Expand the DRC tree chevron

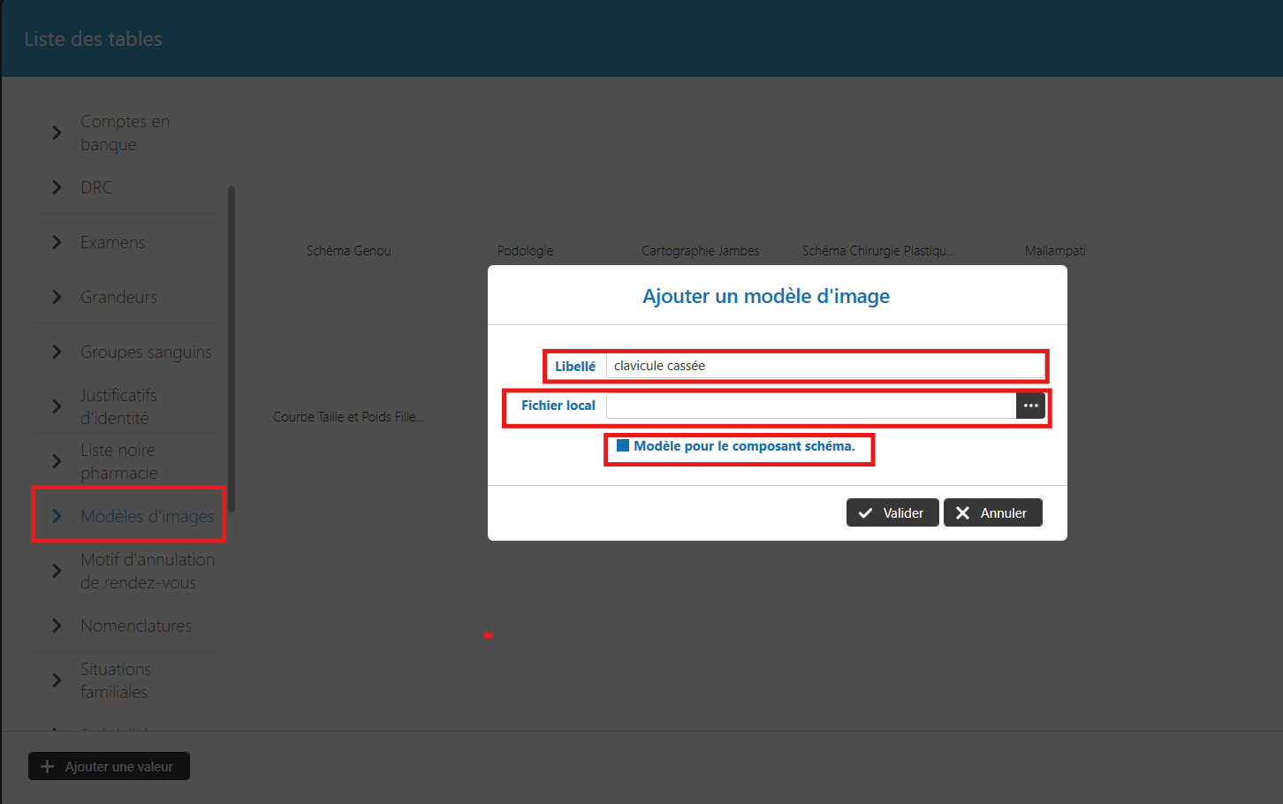click(57, 187)
